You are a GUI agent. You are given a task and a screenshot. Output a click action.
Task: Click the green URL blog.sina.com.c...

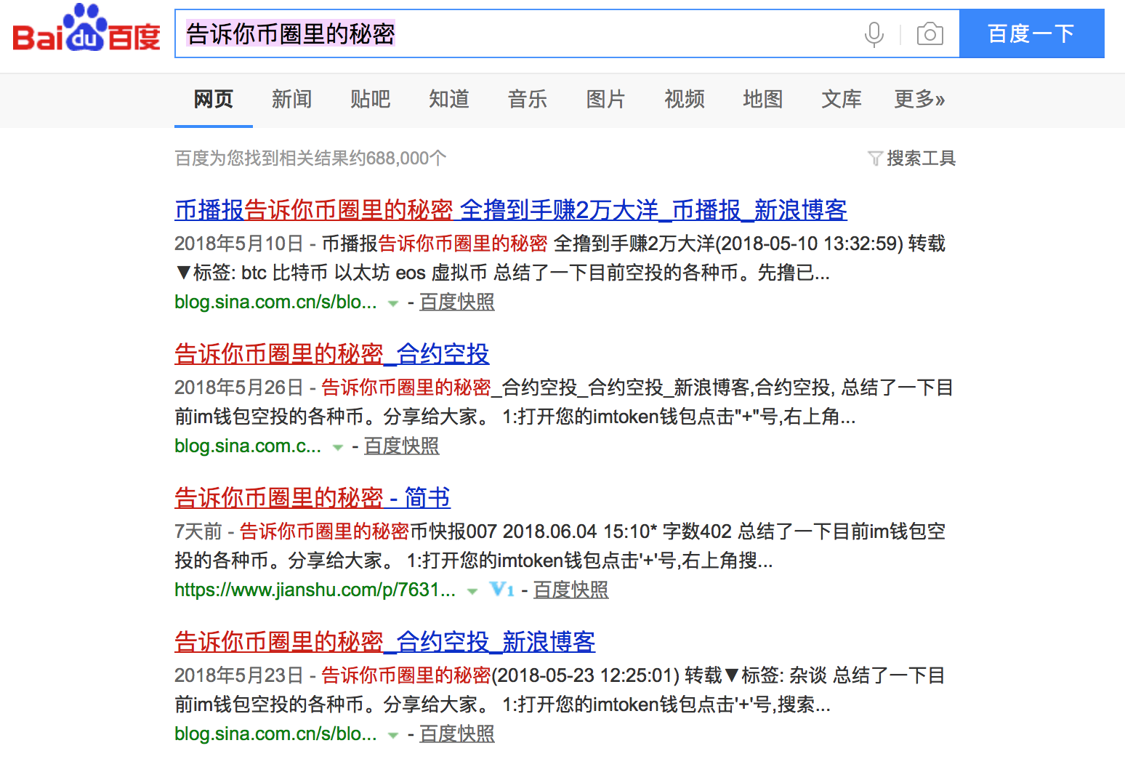click(248, 446)
